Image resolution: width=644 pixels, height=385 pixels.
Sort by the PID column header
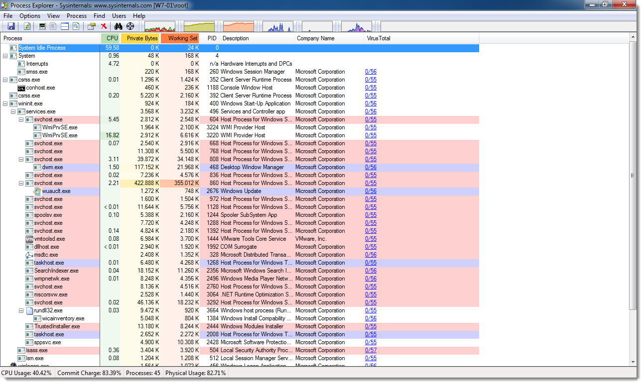tap(210, 38)
